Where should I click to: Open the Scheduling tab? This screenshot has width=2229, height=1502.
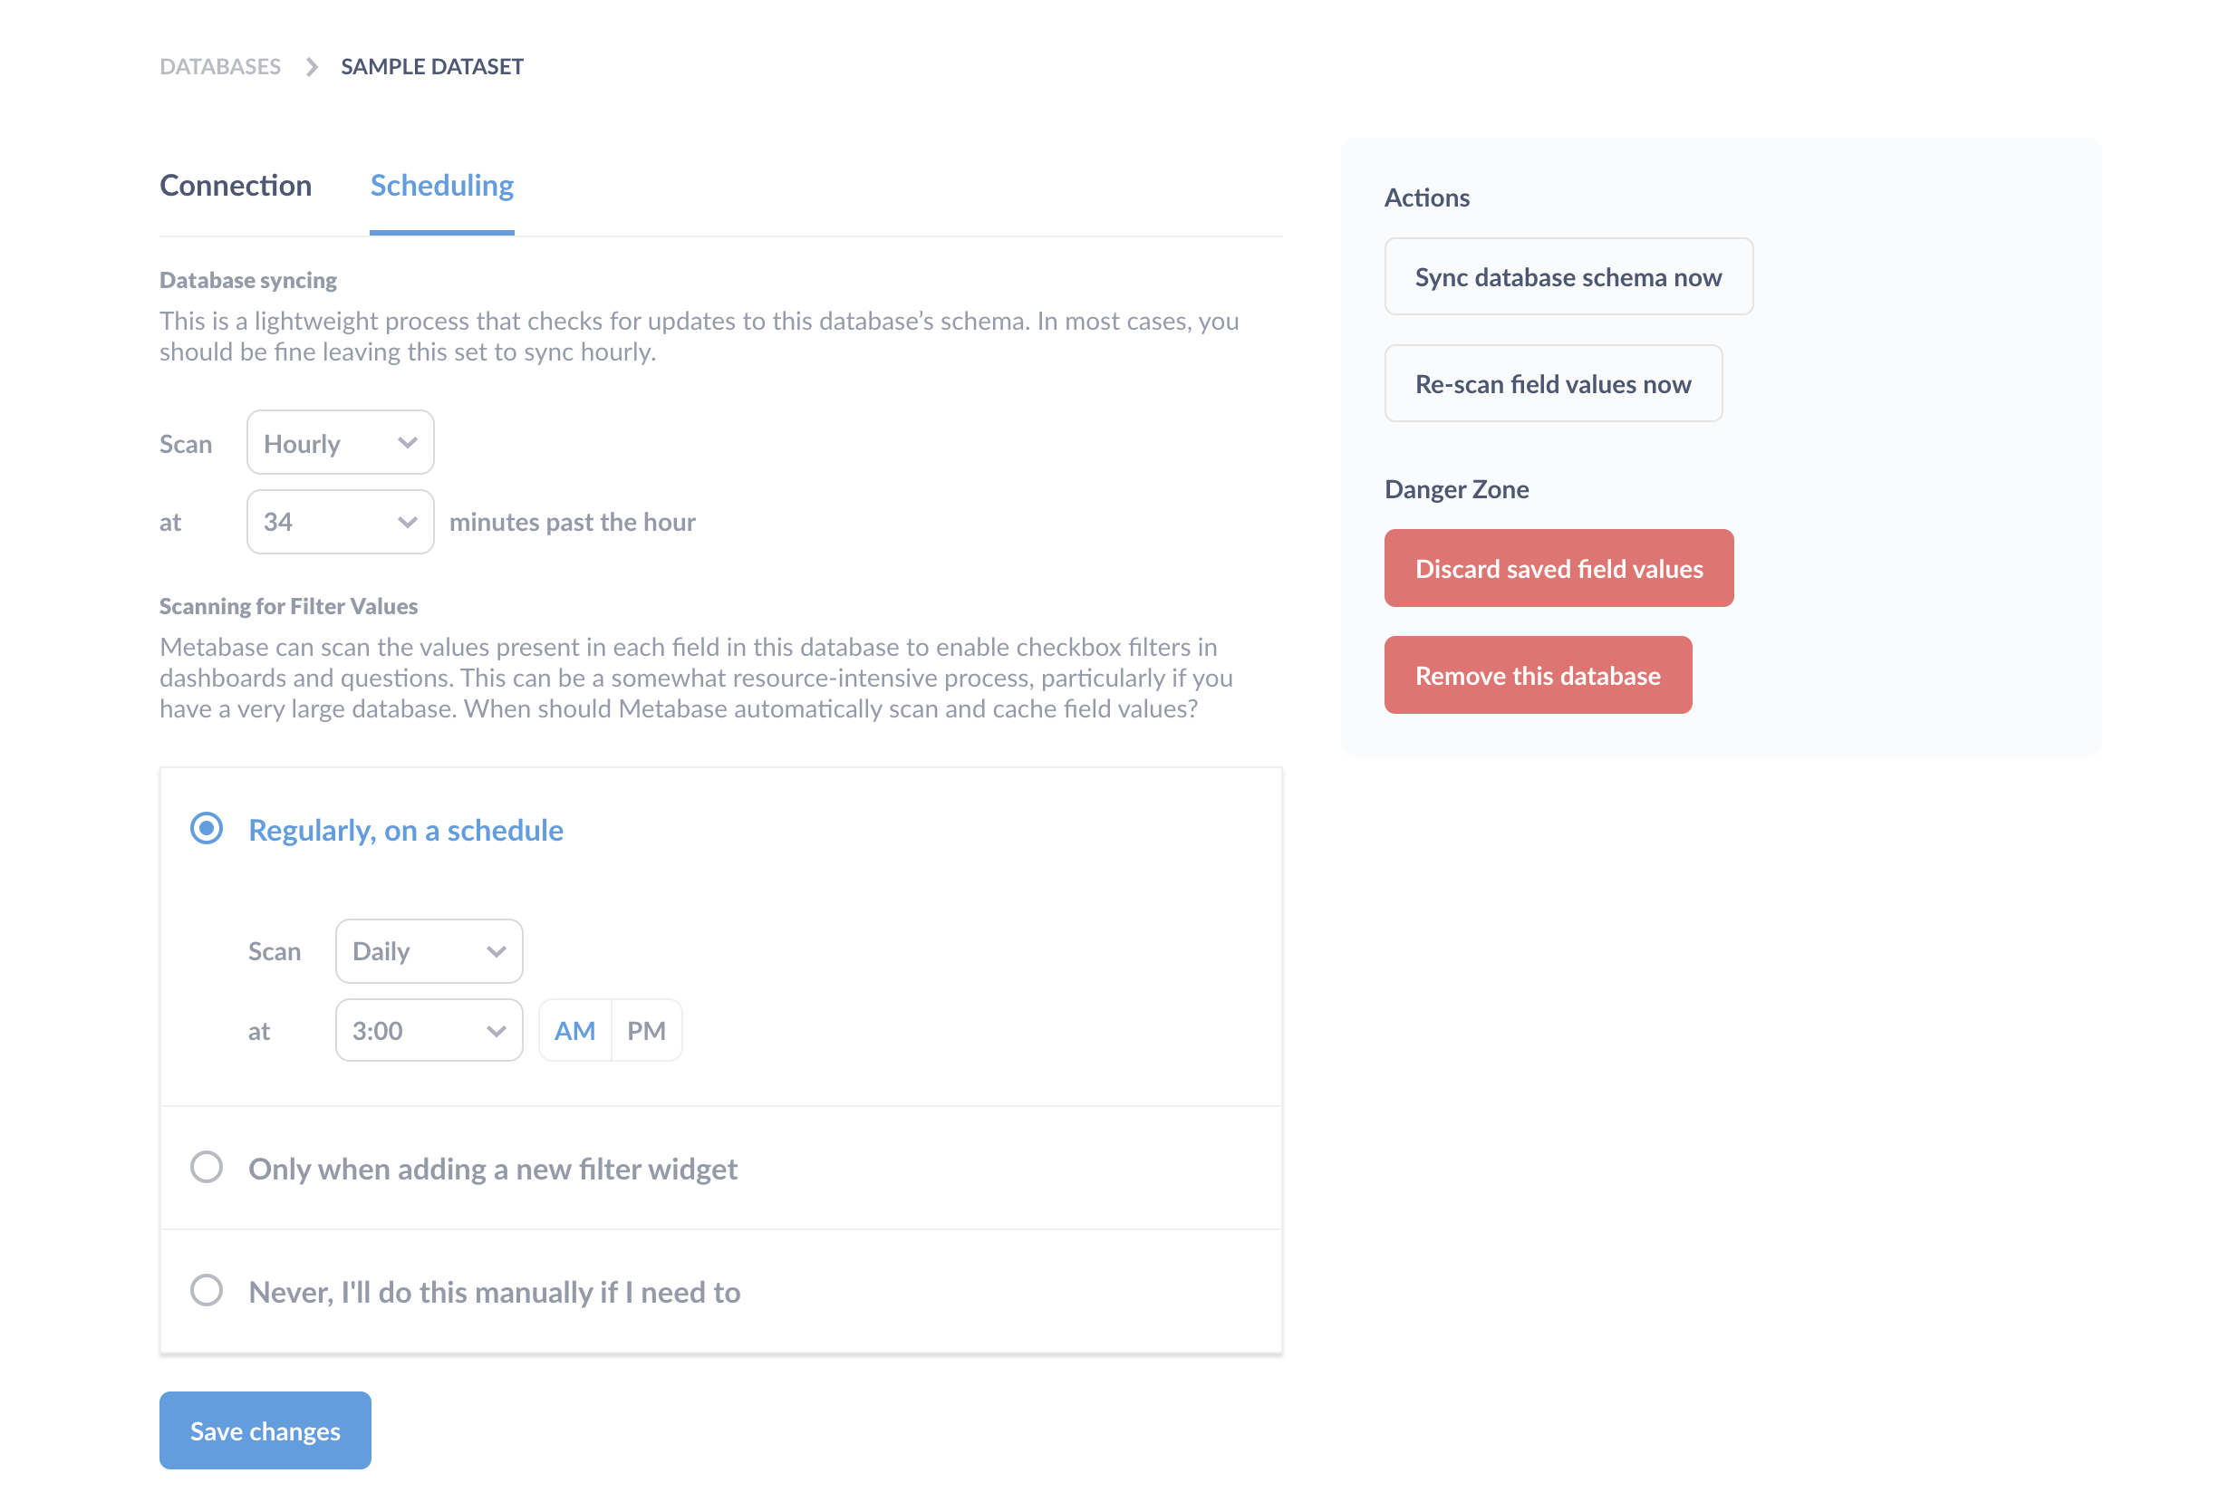(441, 185)
